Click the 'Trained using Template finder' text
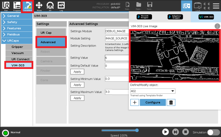The width and height of the screenshot is (221, 137). [147, 96]
